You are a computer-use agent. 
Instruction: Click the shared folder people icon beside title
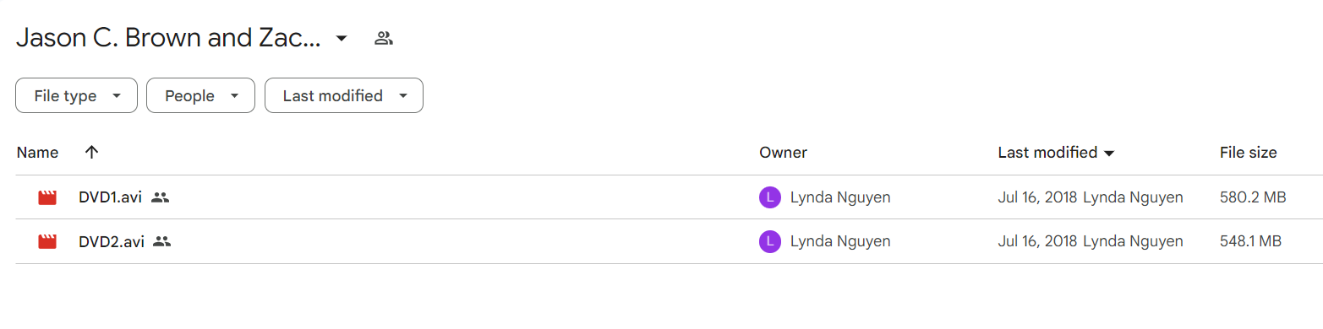point(384,38)
